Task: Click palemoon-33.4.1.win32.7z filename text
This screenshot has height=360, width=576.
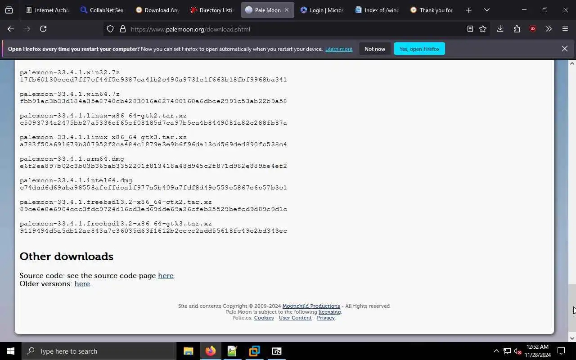Action: coord(70,72)
